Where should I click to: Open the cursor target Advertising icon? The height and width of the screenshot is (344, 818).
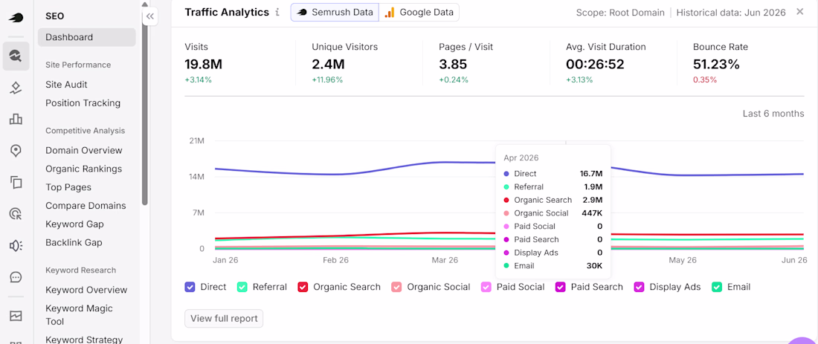(x=16, y=214)
